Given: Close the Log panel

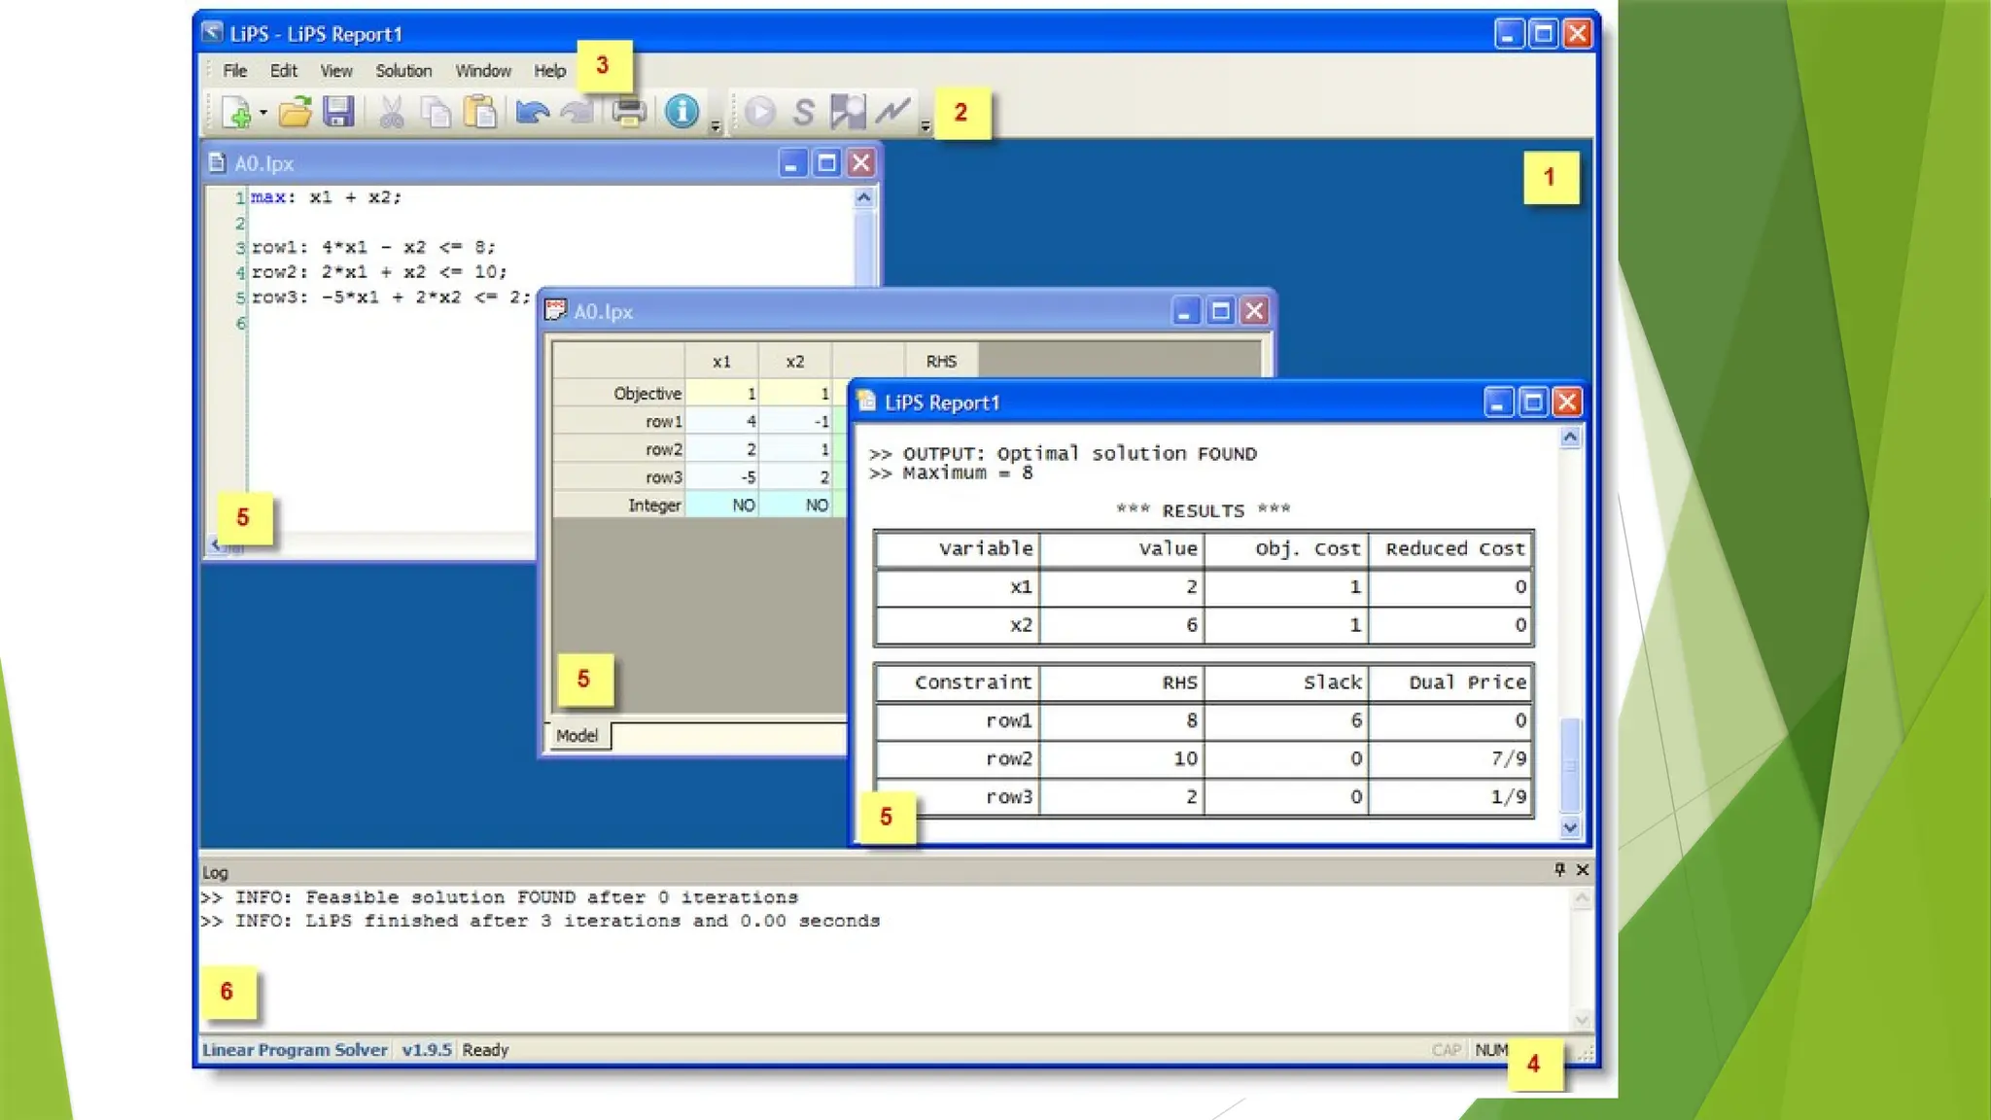Looking at the screenshot, I should (1583, 870).
